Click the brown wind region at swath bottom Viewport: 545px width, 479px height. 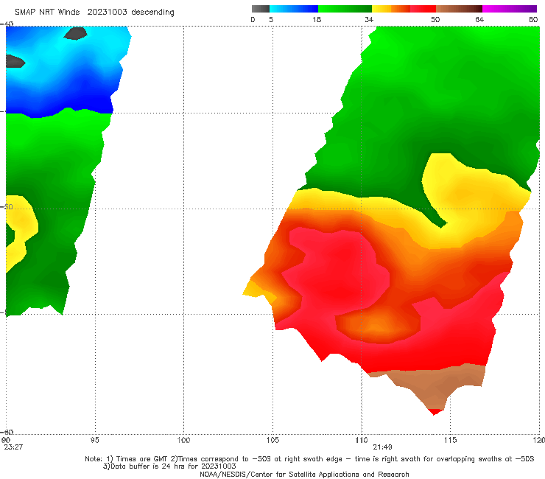(435, 385)
